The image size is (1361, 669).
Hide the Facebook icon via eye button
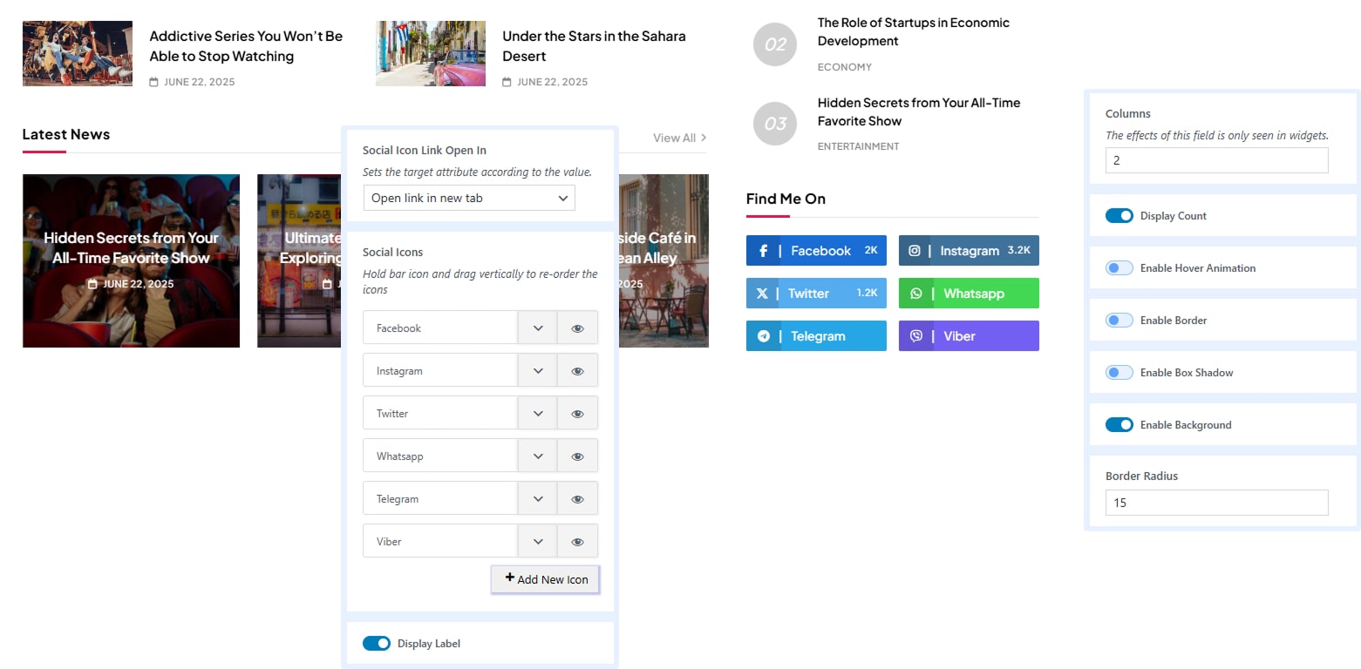click(x=577, y=328)
